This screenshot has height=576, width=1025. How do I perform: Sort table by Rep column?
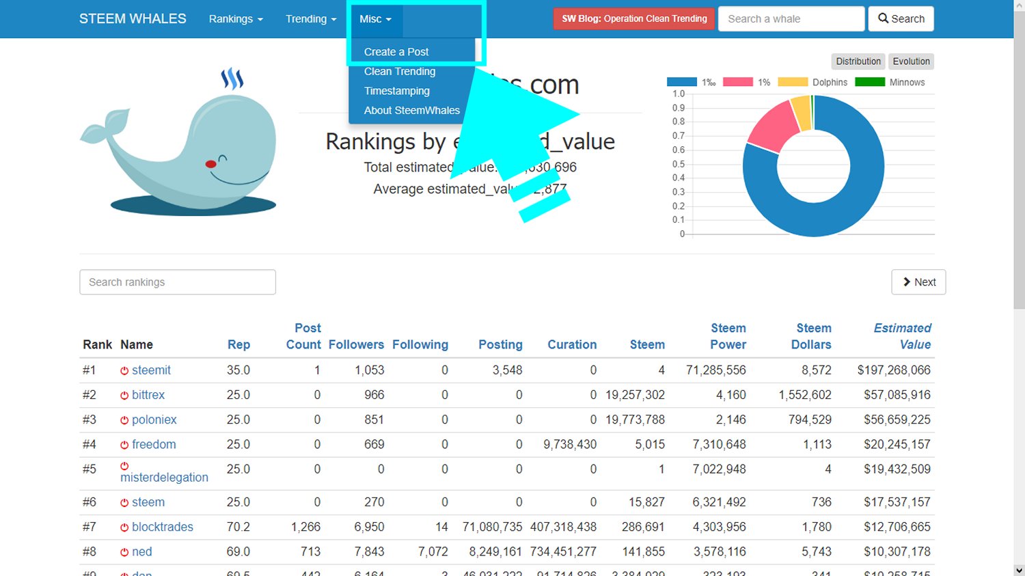[238, 345]
